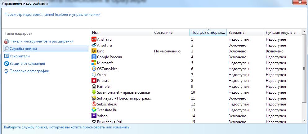Screen dimensions: 308x134
Task: Click the vertical scrollbar thumb
Action: [304, 69]
